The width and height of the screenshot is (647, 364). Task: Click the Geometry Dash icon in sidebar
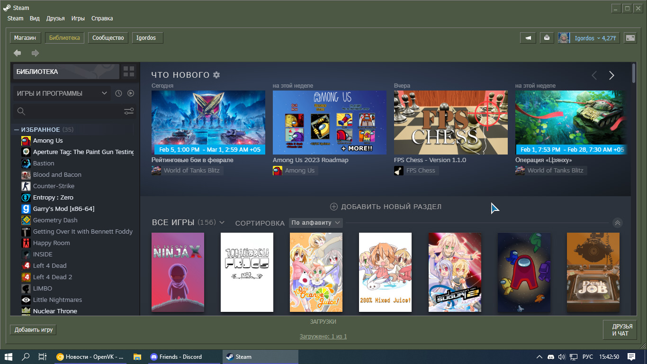pos(26,220)
